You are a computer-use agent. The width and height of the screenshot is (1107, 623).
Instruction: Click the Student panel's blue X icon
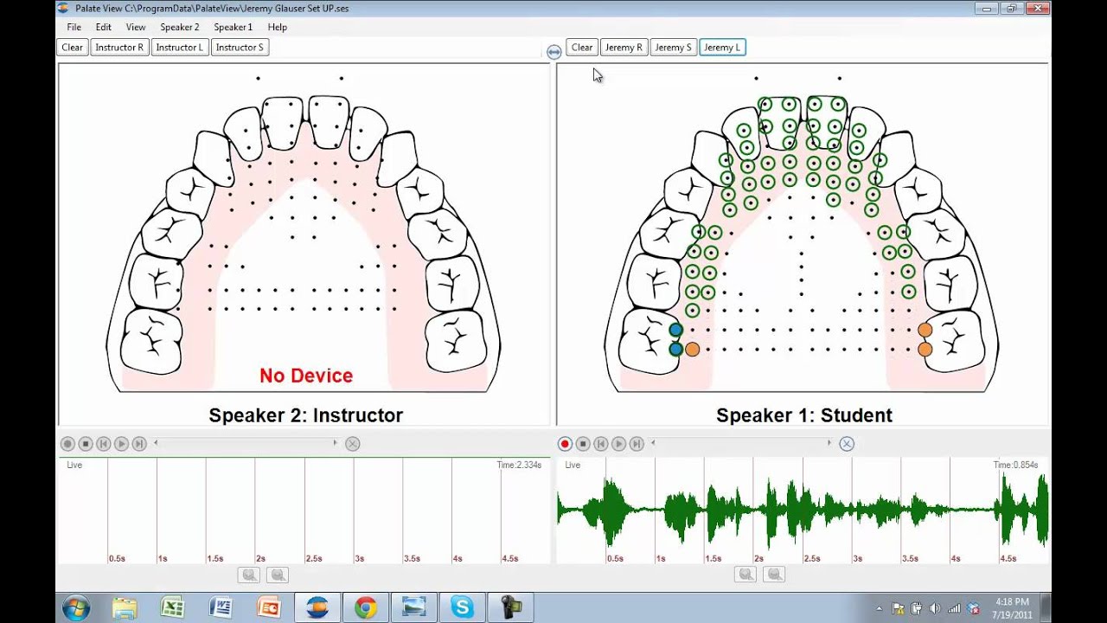pos(847,444)
